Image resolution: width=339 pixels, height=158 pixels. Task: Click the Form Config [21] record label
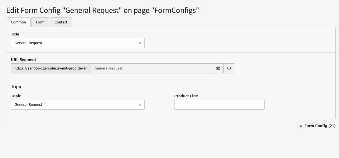(x=319, y=126)
